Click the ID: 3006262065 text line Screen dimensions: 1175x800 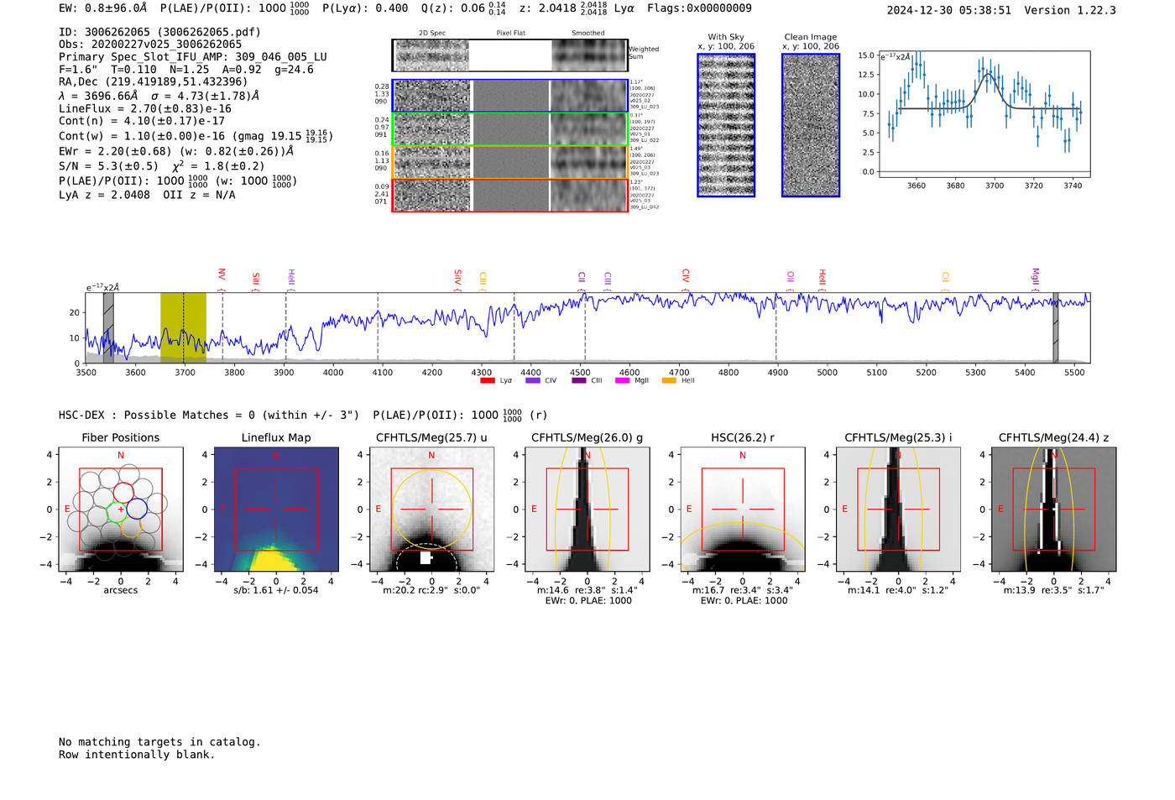pyautogui.click(x=159, y=32)
